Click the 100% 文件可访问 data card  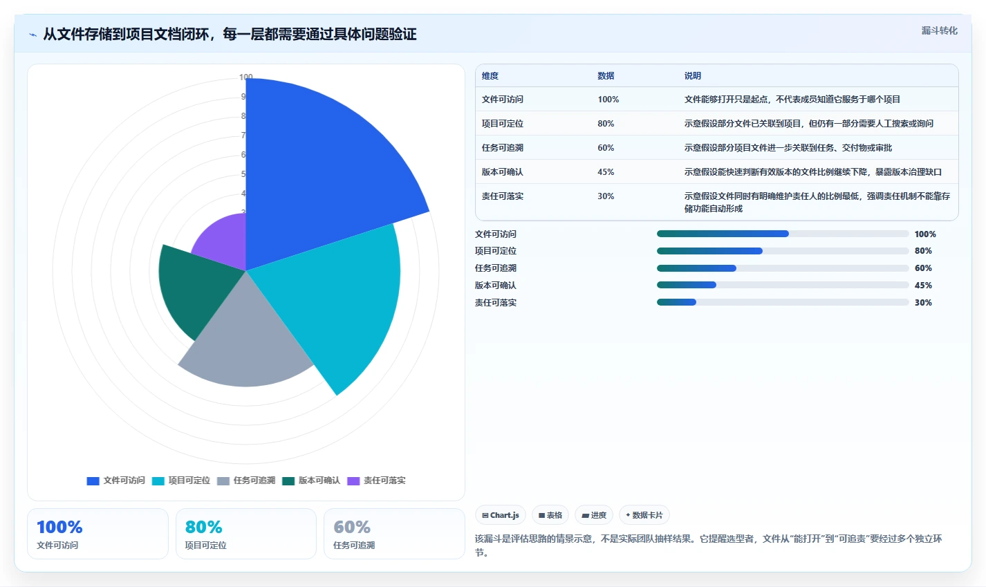click(x=97, y=534)
